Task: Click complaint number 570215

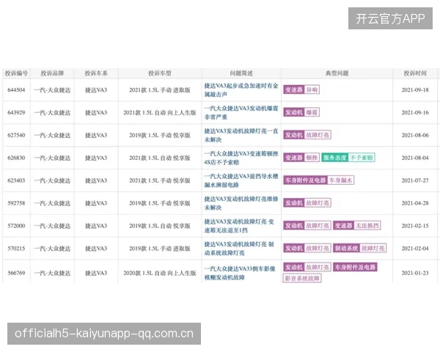Action: pos(16,249)
